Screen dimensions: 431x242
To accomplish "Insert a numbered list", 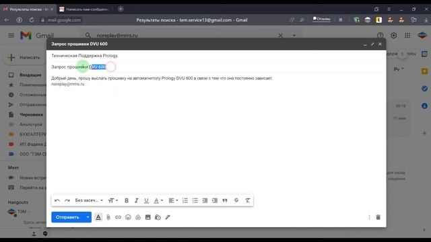I will coord(185,200).
